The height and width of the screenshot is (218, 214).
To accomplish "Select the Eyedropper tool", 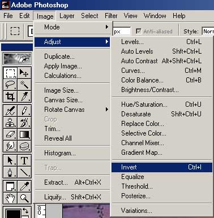I will pos(24,186).
